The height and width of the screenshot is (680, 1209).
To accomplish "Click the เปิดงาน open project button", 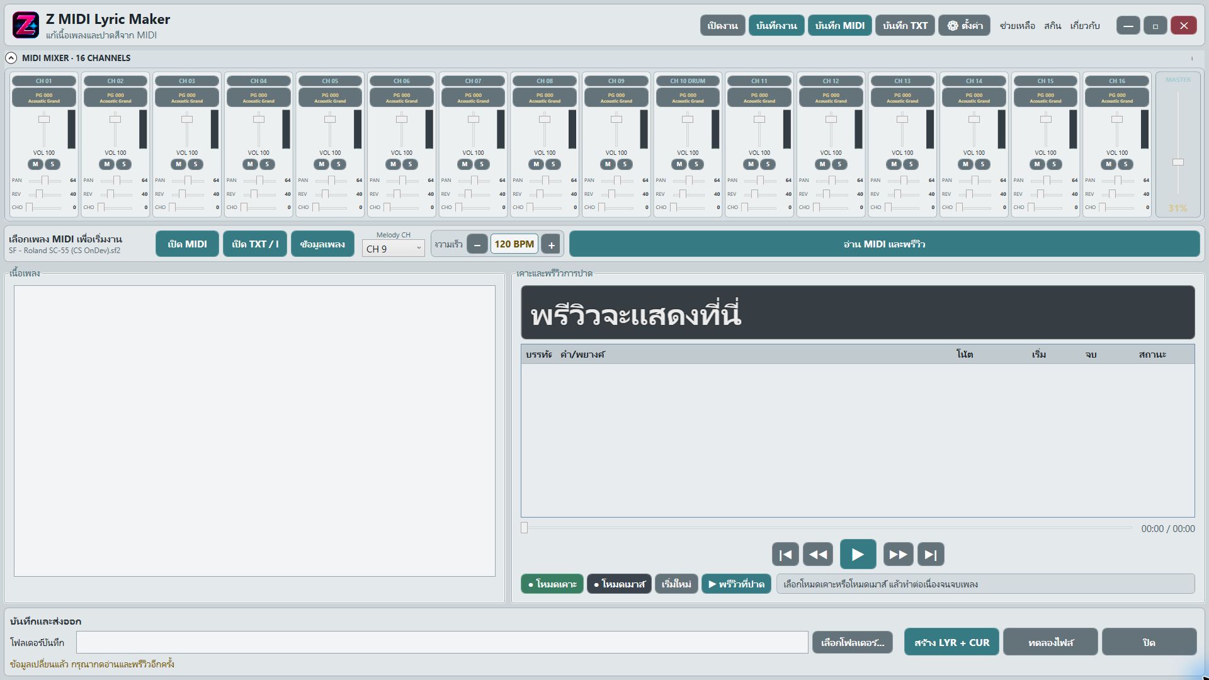I will [x=722, y=25].
